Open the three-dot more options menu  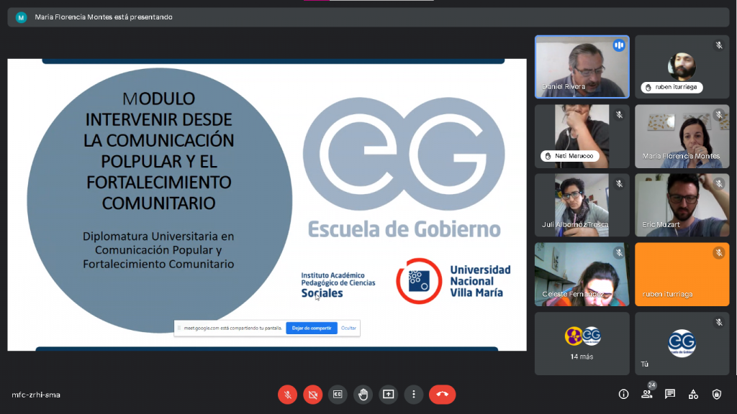coord(413,394)
